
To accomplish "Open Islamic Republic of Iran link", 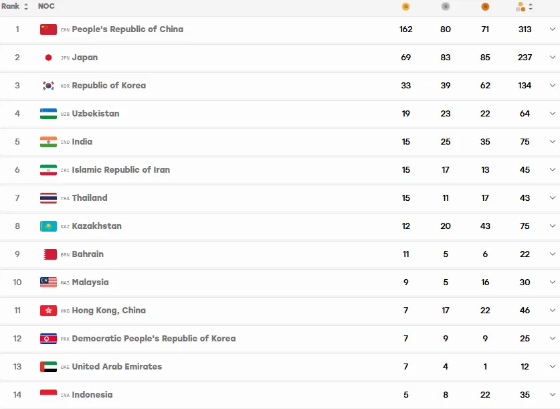I will click(120, 169).
